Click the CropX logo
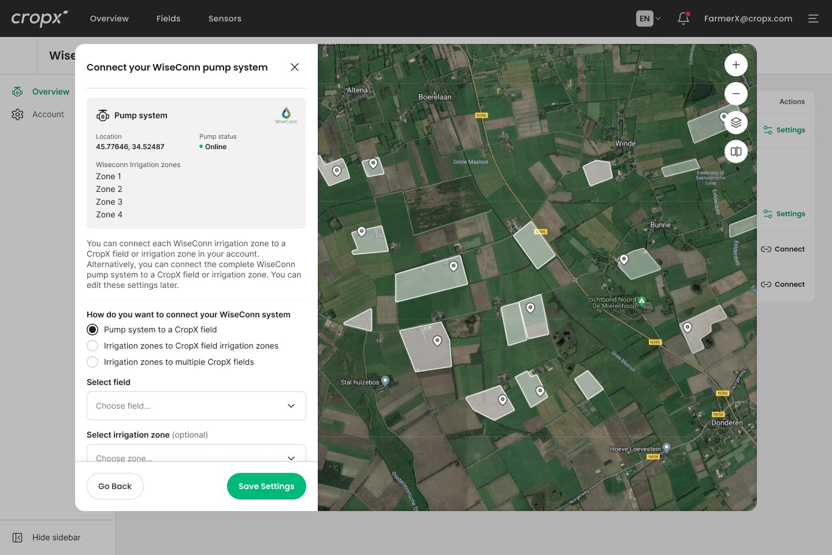This screenshot has height=555, width=832. (x=38, y=18)
